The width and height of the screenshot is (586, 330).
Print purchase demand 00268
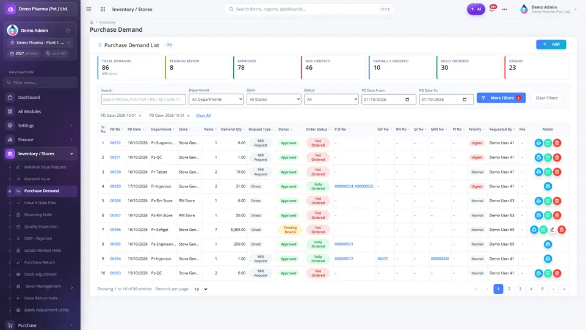coord(538,201)
